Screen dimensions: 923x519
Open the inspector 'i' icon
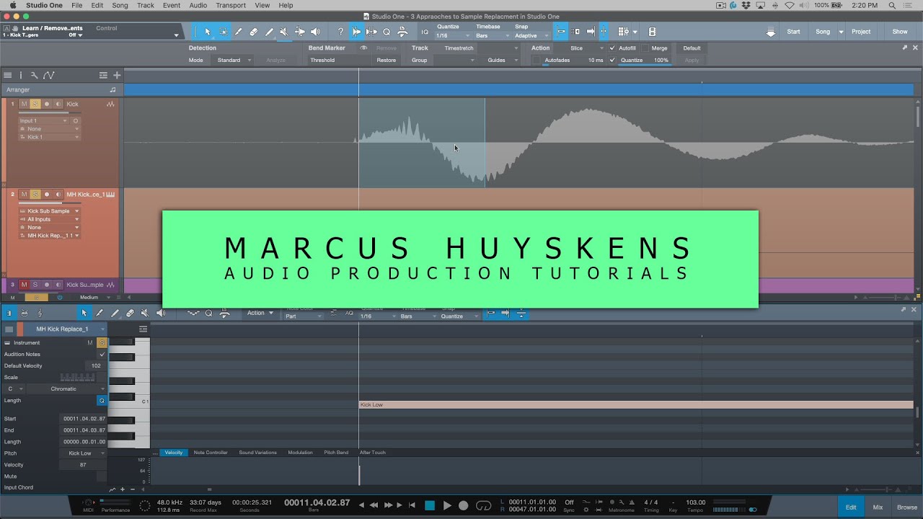(21, 75)
